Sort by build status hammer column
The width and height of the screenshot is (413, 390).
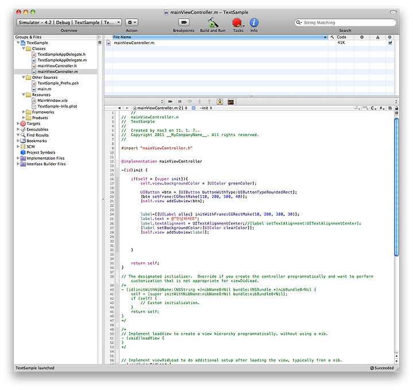click(x=332, y=37)
